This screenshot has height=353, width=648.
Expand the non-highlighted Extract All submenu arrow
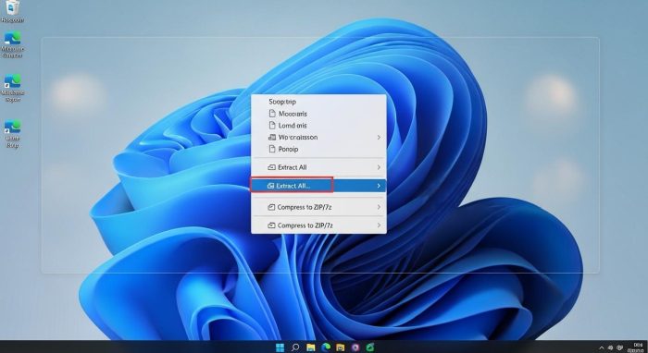(x=379, y=167)
